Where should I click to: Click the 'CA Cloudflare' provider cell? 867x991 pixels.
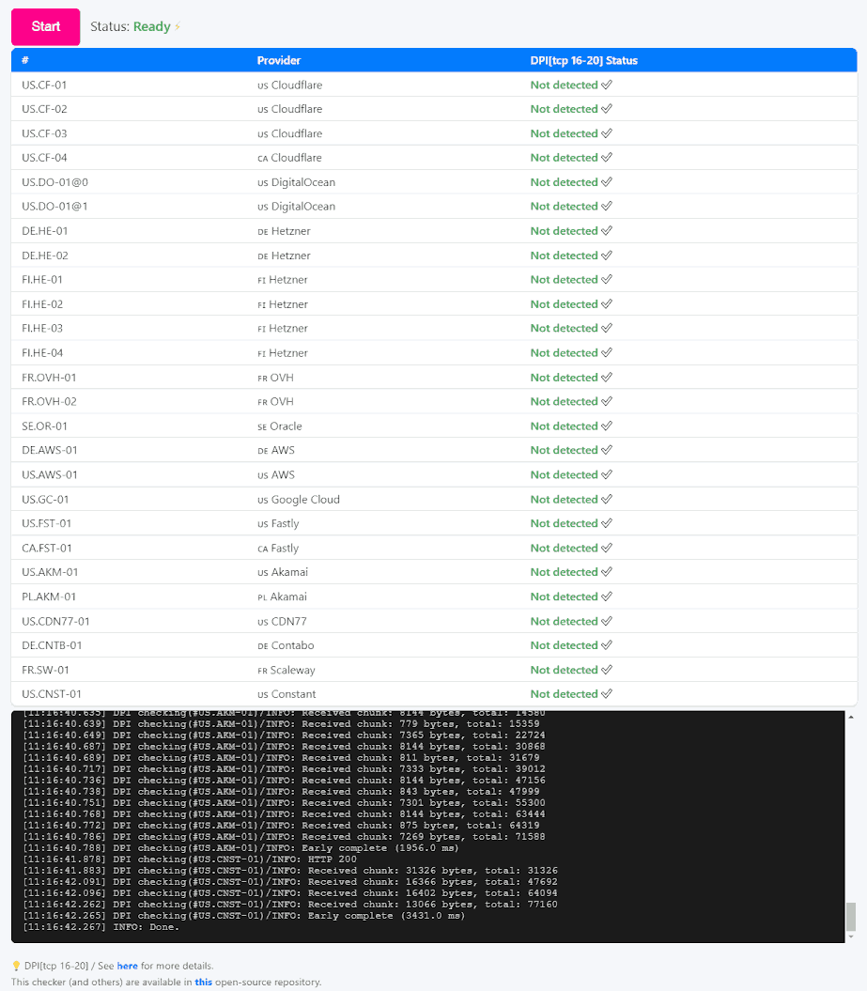pyautogui.click(x=289, y=158)
